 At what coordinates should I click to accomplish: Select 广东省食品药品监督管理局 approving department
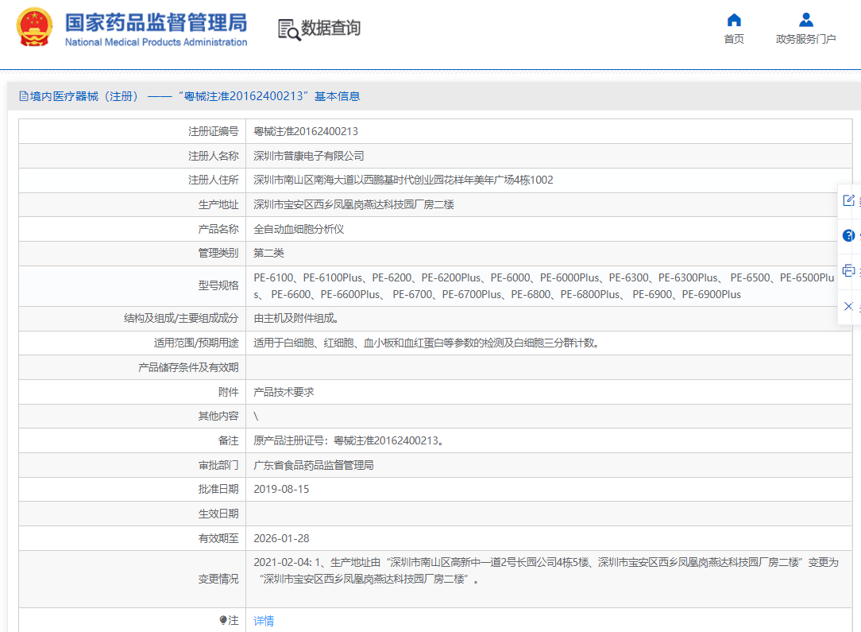pyautogui.click(x=314, y=466)
